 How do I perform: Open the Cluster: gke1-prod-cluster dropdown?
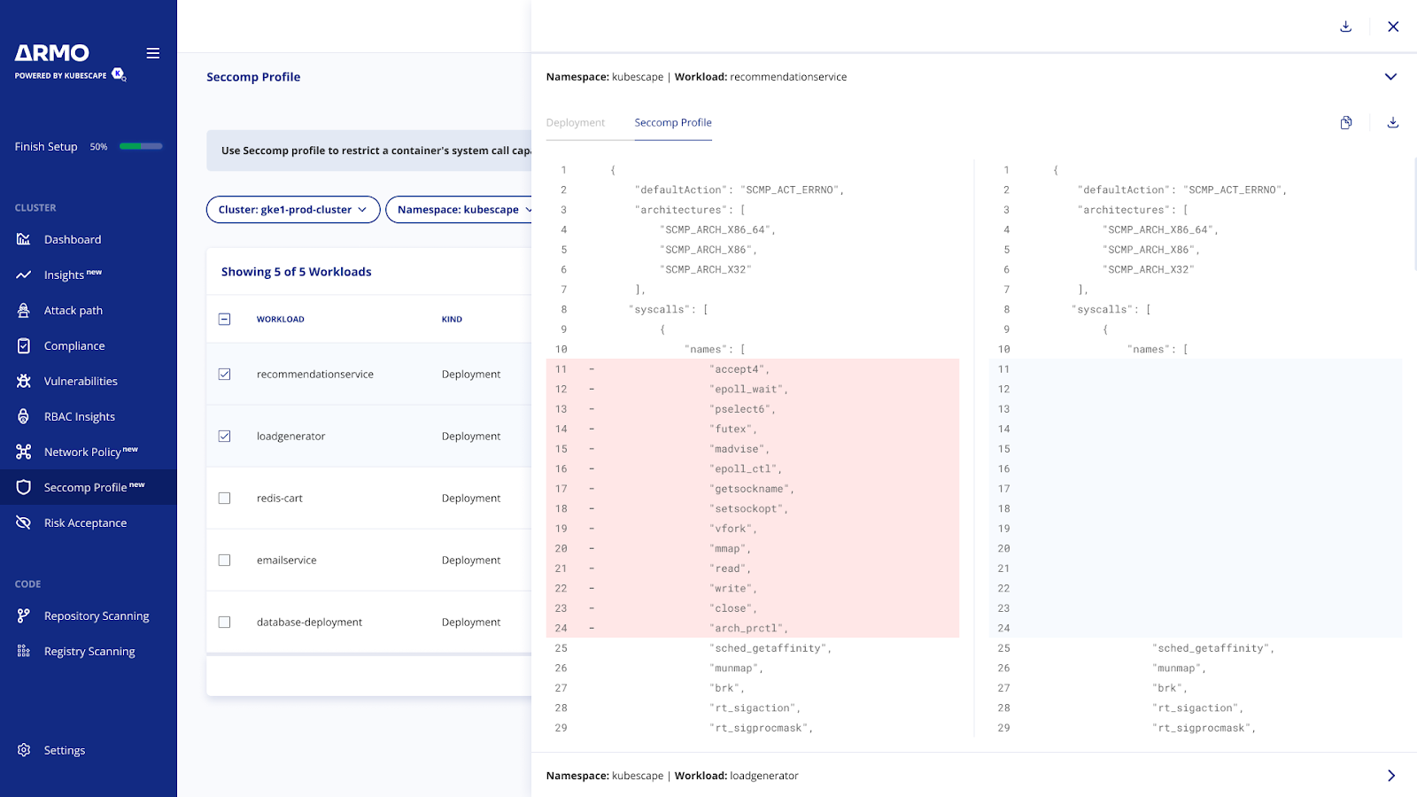pos(292,209)
